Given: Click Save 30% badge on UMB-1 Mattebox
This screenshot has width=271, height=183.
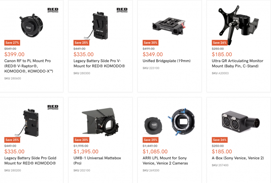Looking at the screenshot, I should click(x=81, y=140).
